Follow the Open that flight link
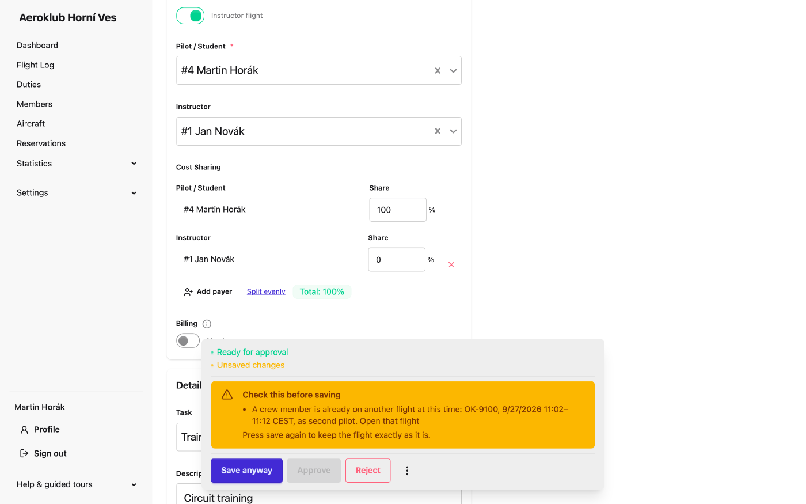The height and width of the screenshot is (504, 806). (x=389, y=421)
